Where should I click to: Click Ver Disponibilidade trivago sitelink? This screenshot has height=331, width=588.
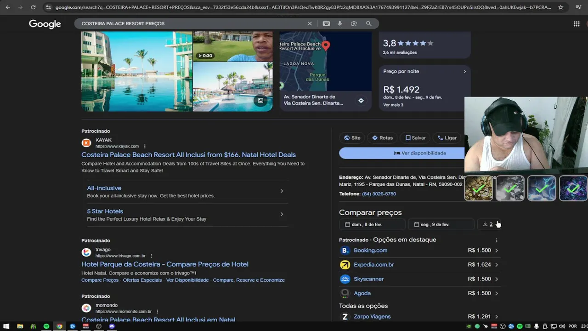click(x=187, y=280)
